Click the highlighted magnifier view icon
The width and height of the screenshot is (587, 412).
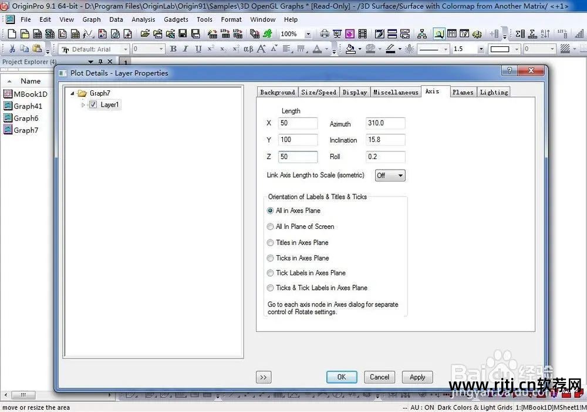point(438,34)
